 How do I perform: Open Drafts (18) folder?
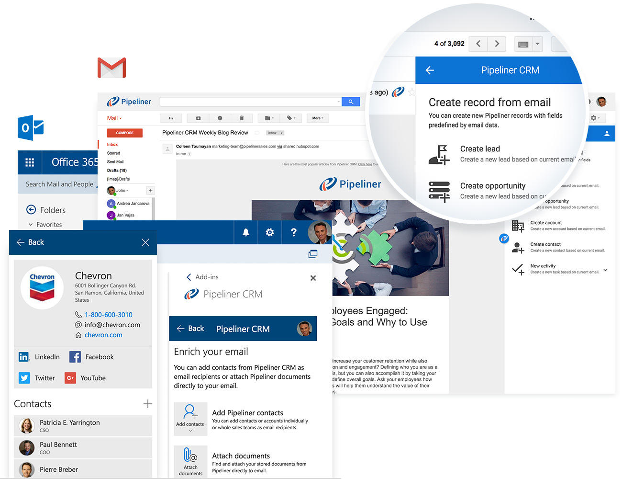(x=117, y=171)
